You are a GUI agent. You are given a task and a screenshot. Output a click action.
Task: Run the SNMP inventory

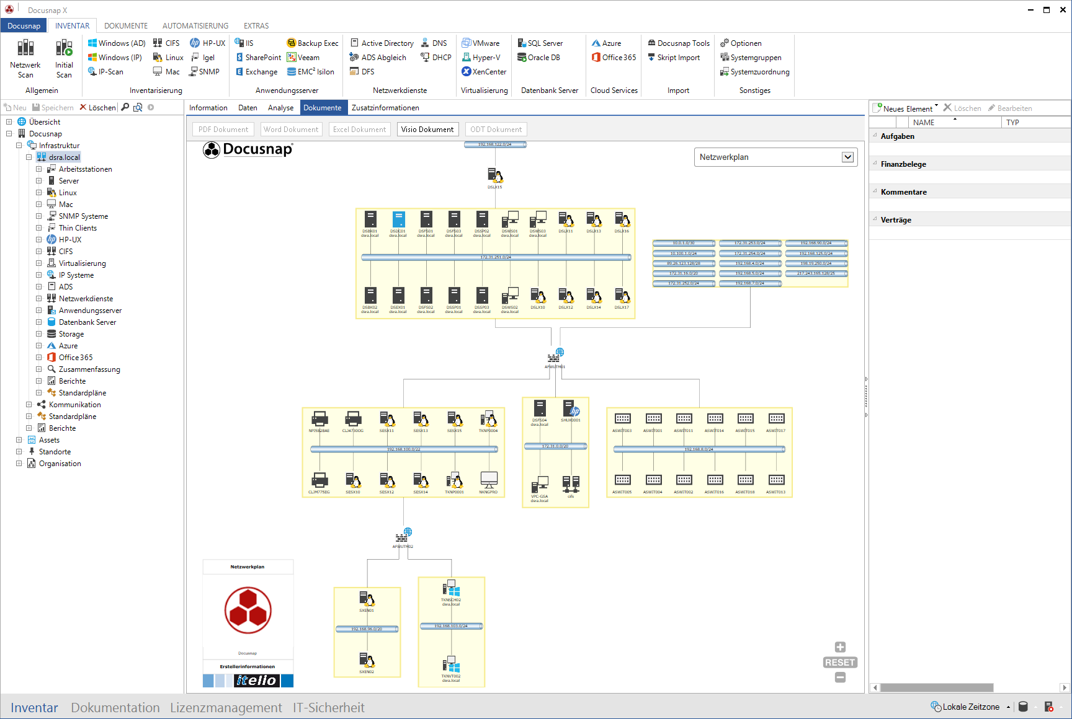(x=205, y=71)
